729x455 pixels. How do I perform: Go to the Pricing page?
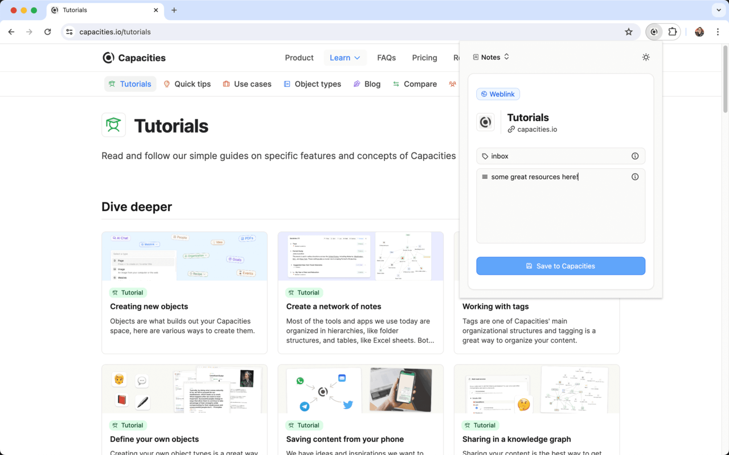click(424, 57)
